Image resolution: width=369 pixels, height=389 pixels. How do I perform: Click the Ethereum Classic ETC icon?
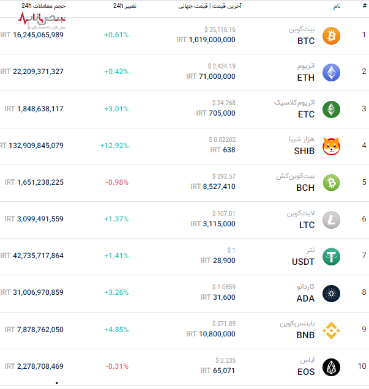tap(331, 109)
